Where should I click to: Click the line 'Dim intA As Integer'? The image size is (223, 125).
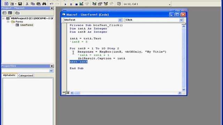point(88,28)
